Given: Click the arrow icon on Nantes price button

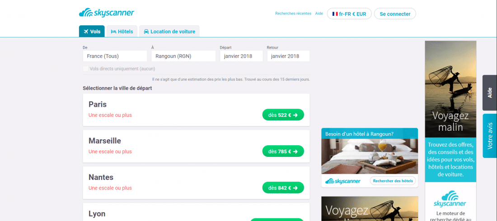Looking at the screenshot, I should coord(295,188).
